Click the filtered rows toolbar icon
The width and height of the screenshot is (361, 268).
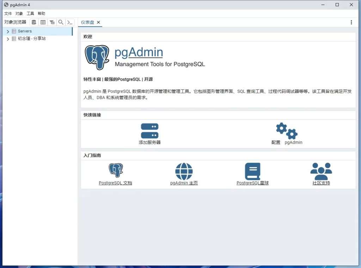coord(52,22)
